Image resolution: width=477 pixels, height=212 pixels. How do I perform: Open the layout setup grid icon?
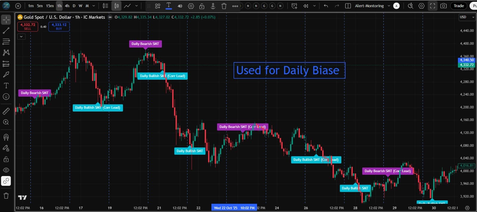coord(348,6)
